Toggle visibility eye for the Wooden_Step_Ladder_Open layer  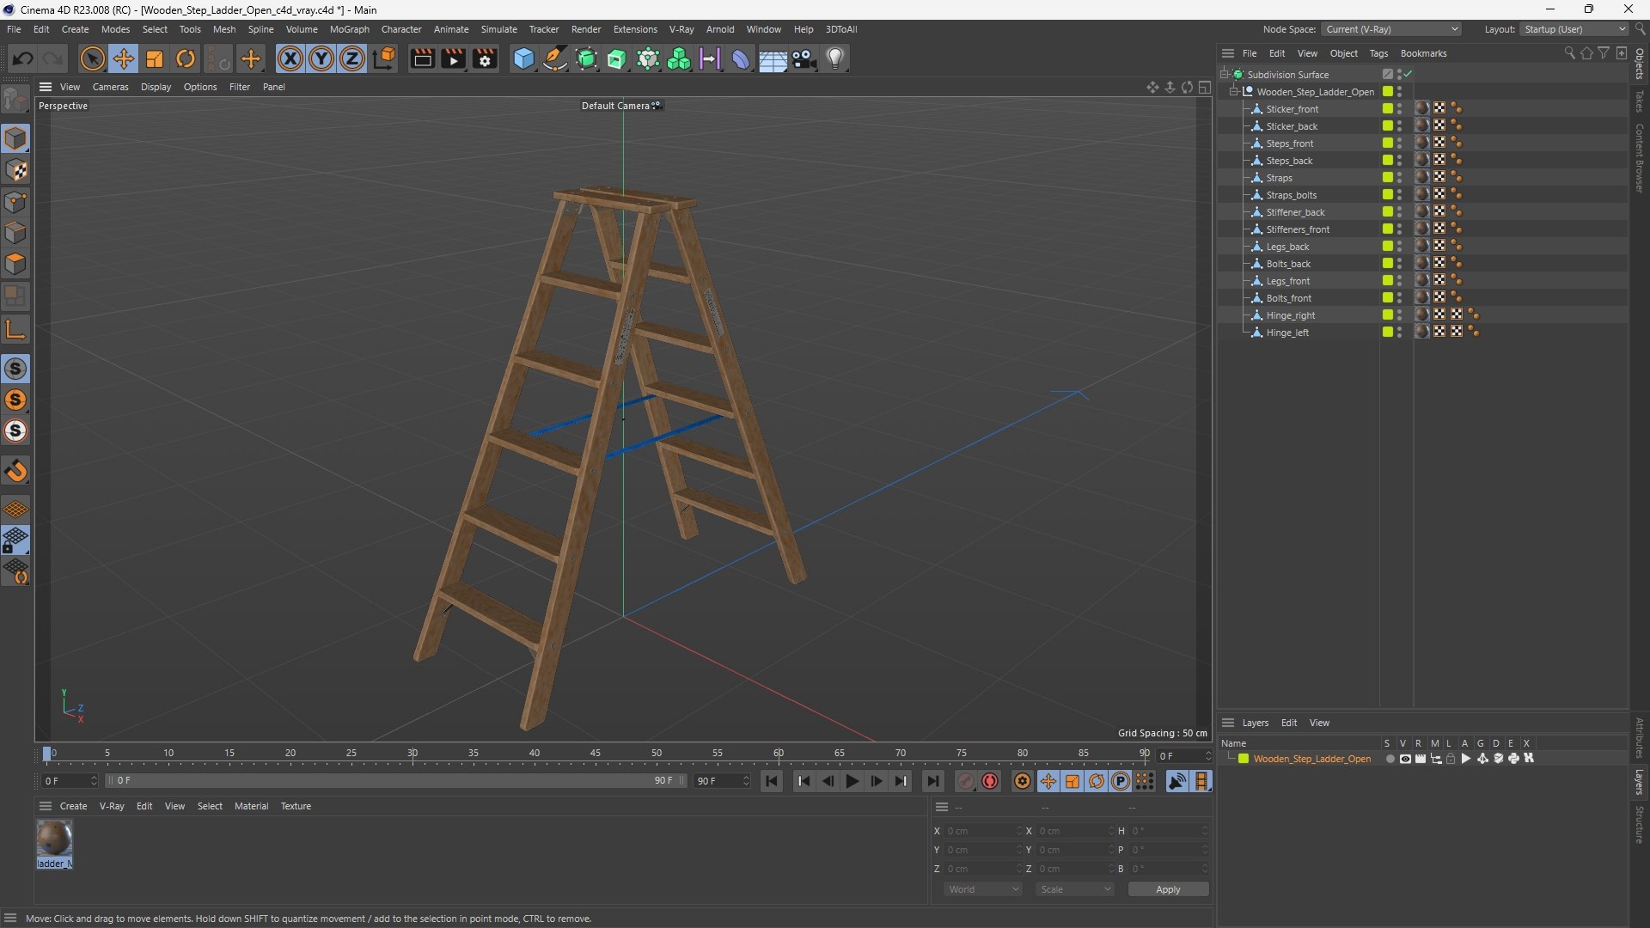1405,759
